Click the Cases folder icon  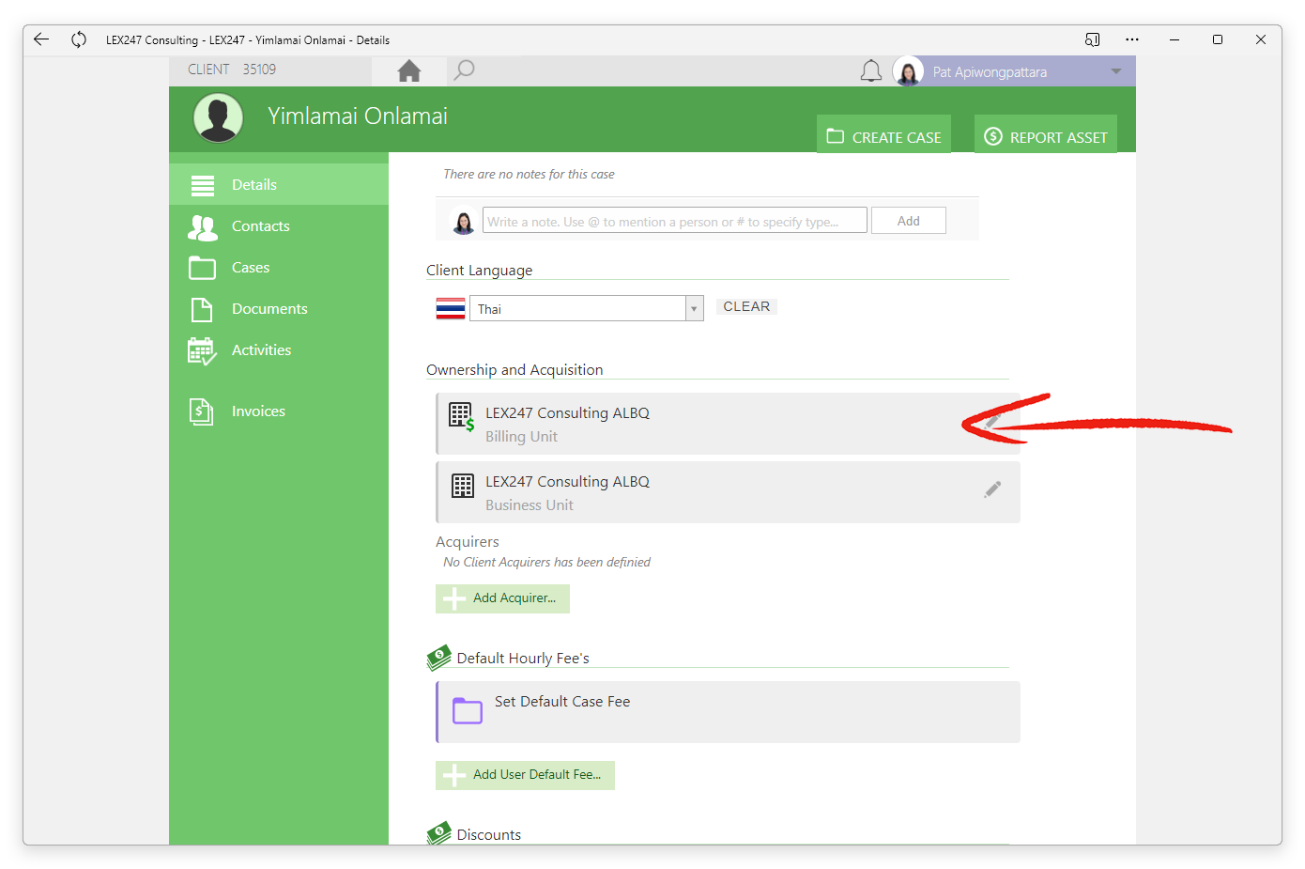202,268
